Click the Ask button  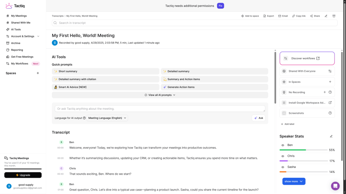[x=258, y=118]
